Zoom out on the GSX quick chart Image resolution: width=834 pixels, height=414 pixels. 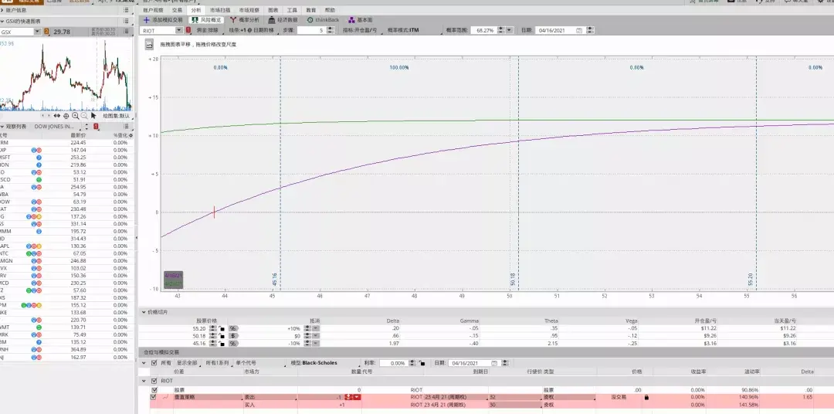coord(84,116)
